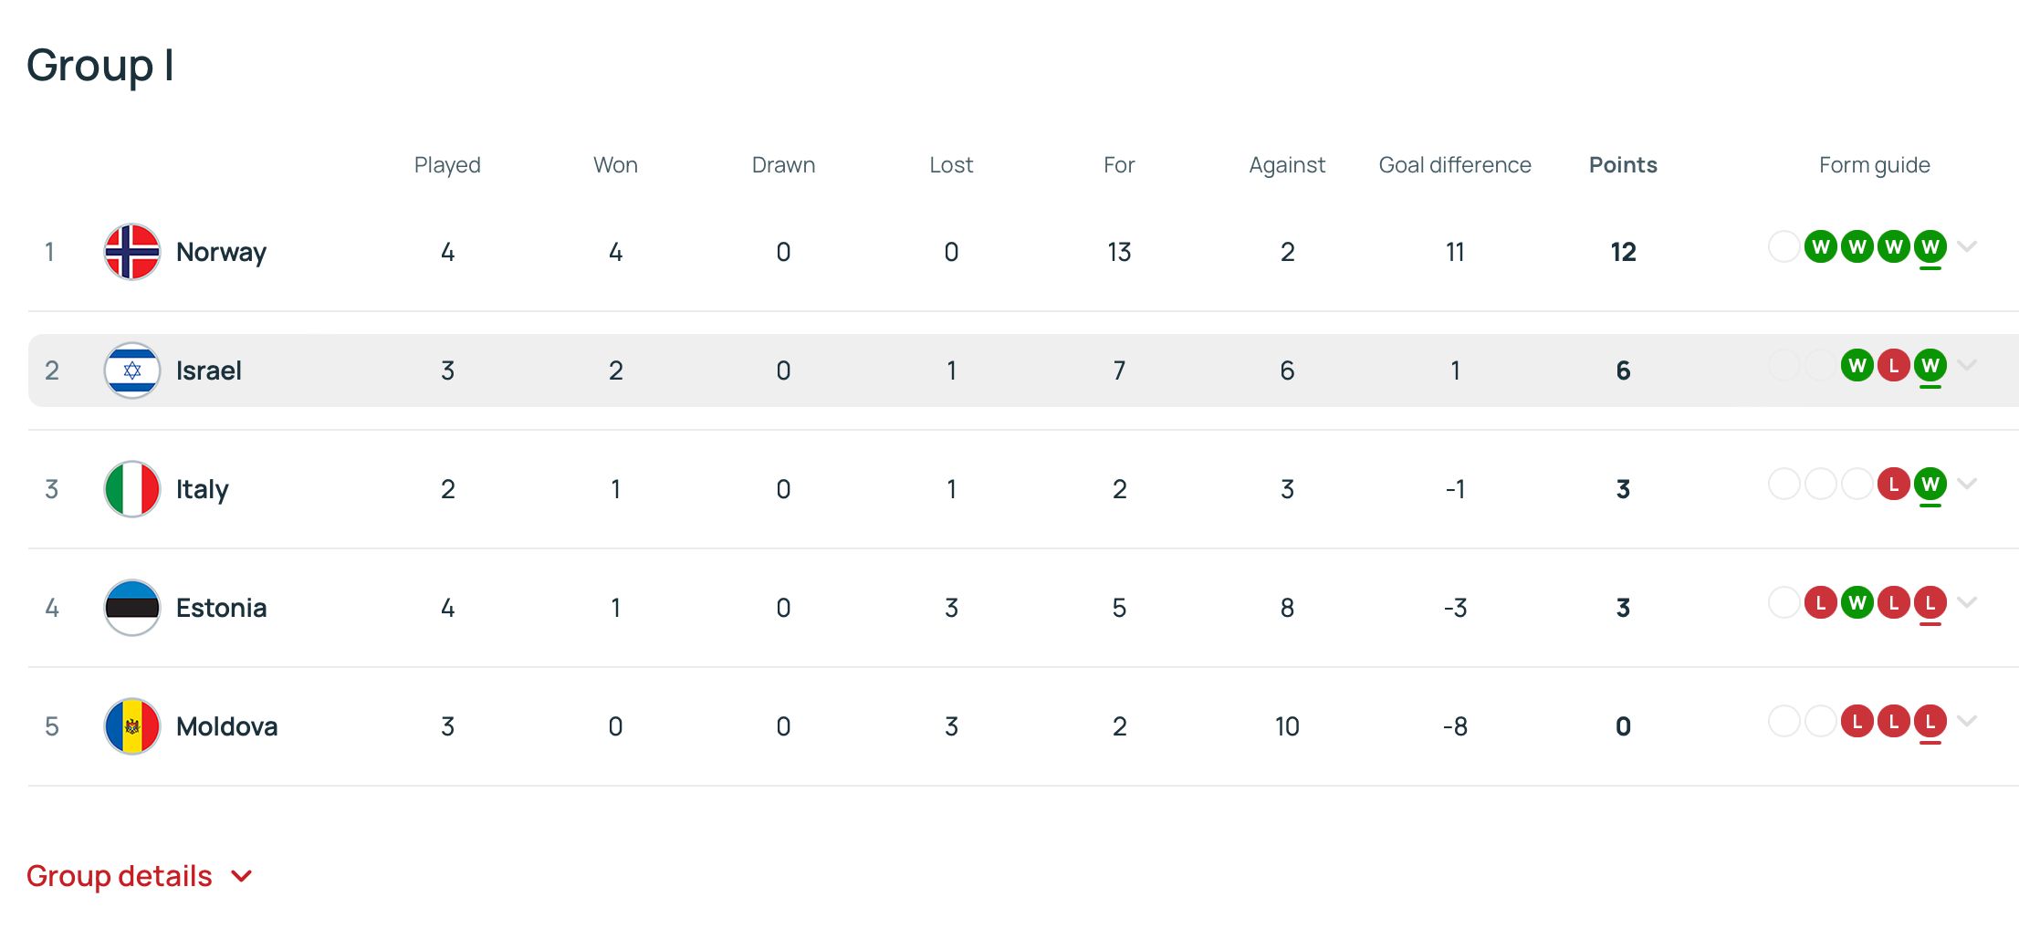2019x939 pixels.
Task: Click the Points column header
Action: click(1623, 165)
